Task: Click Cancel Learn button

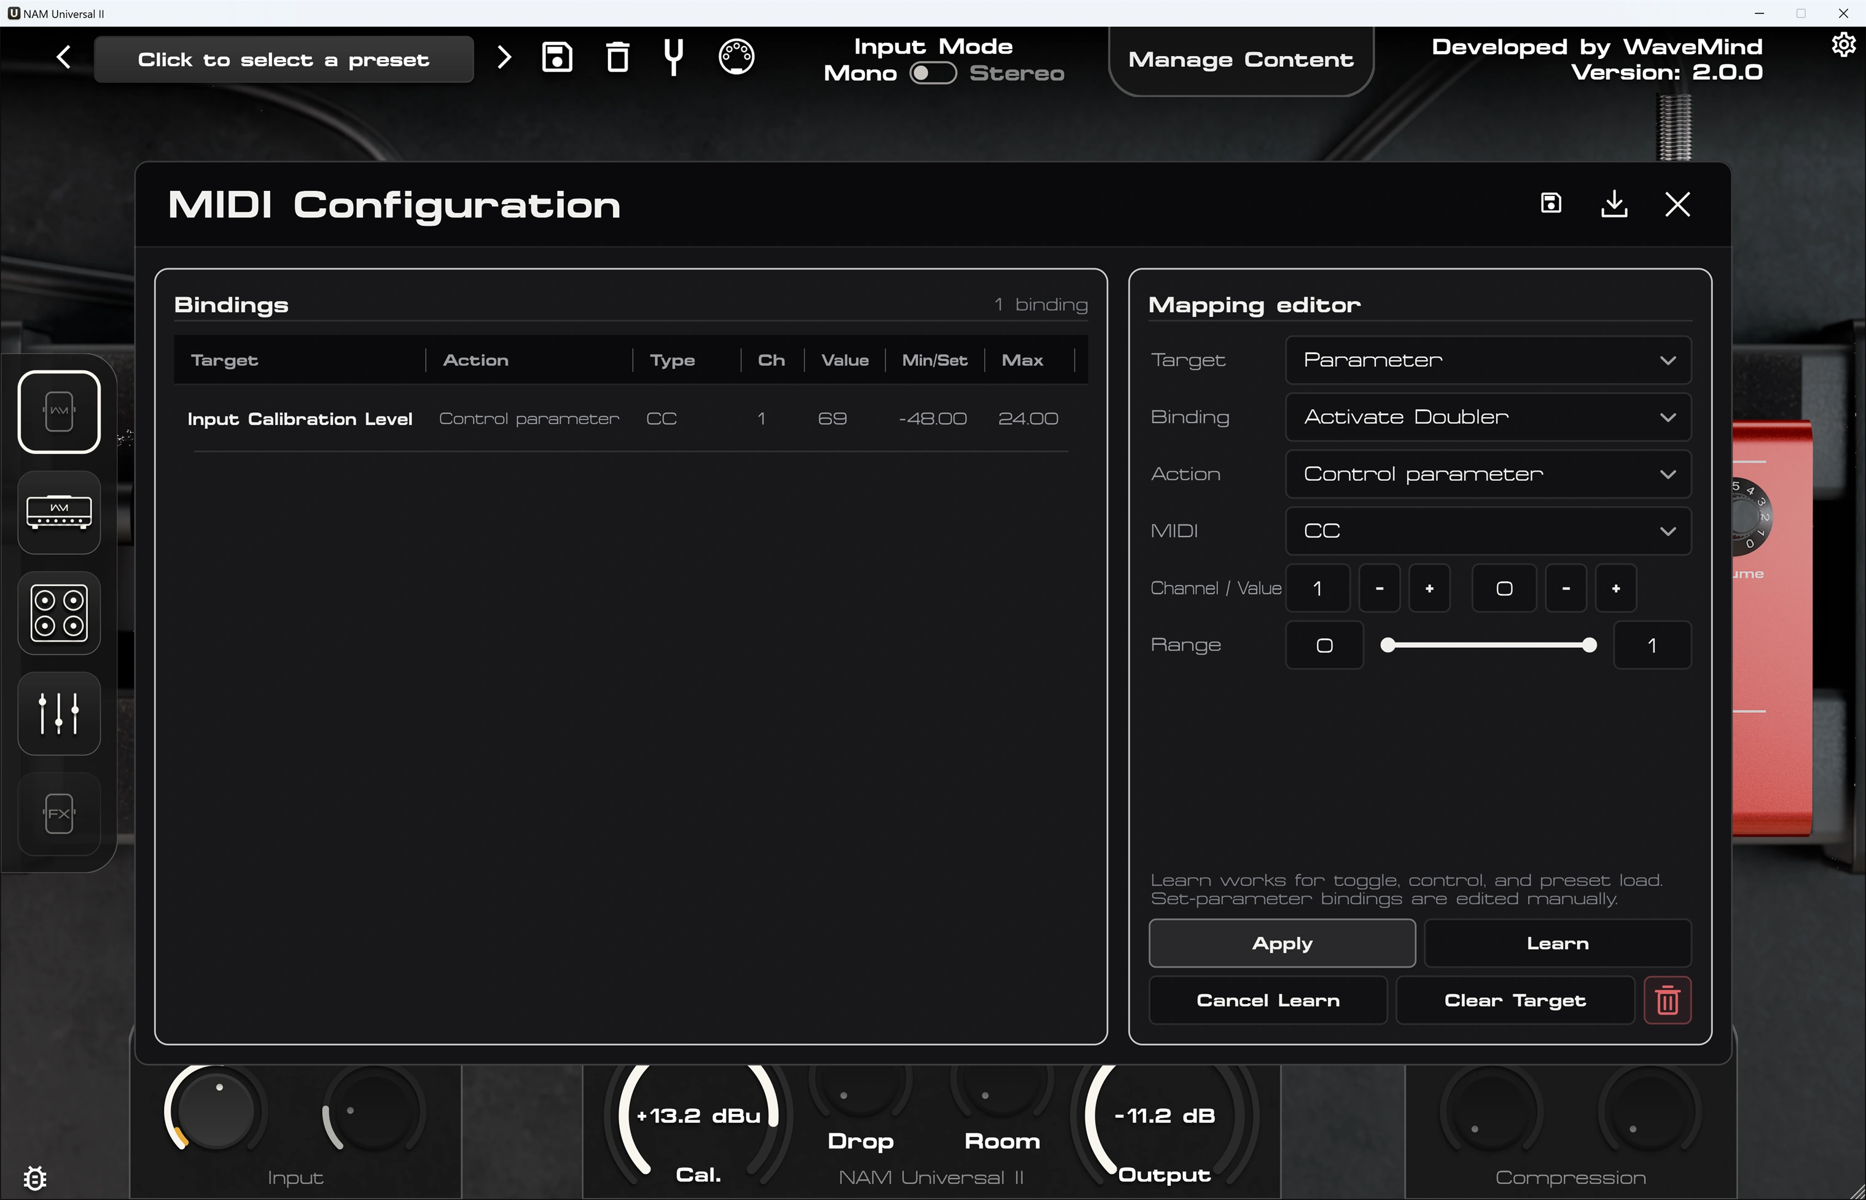Action: coord(1268,1000)
